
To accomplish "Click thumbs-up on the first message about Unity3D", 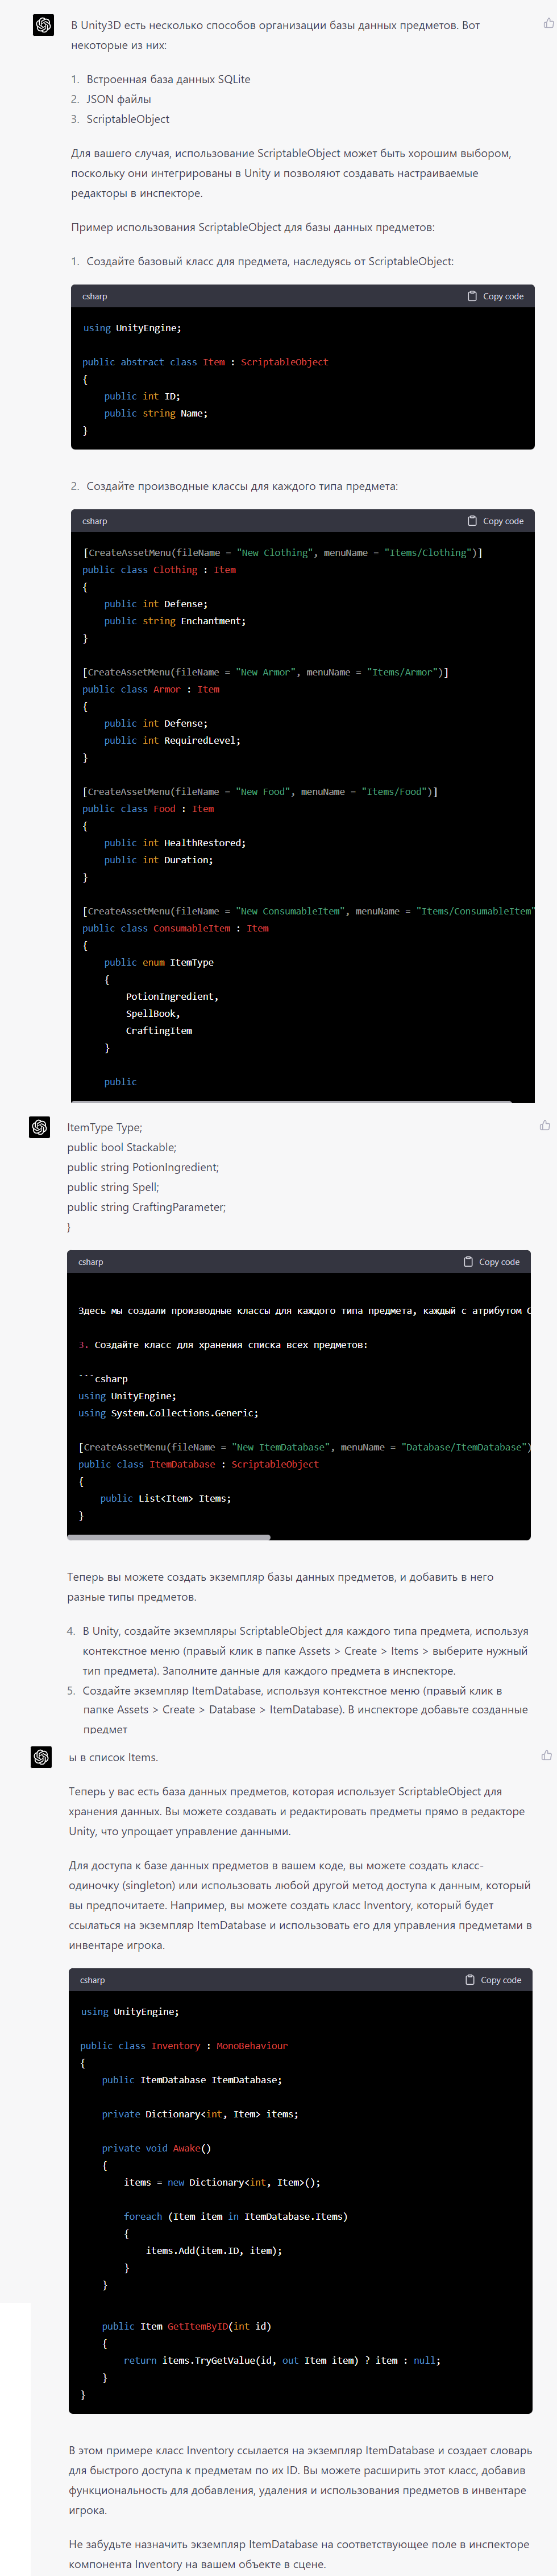I will pyautogui.click(x=548, y=23).
